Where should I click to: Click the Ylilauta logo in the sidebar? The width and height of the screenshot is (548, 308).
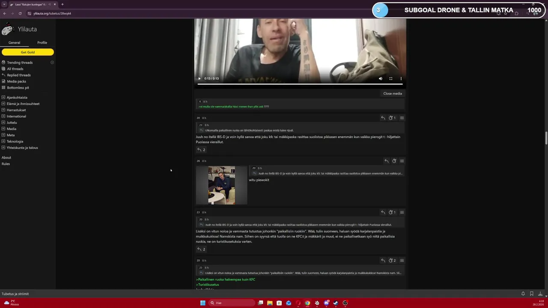[x=19, y=29]
